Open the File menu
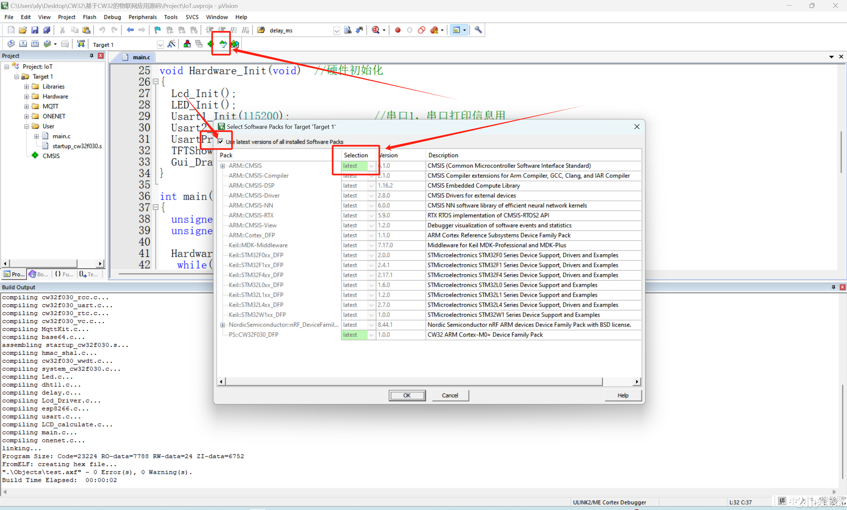This screenshot has width=847, height=510. click(9, 17)
